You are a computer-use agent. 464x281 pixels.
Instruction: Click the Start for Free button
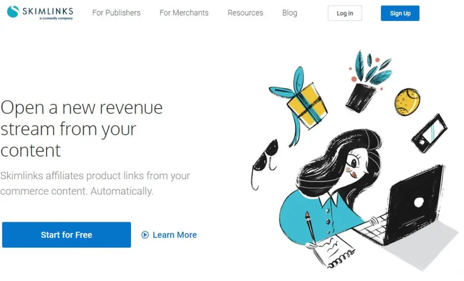(67, 234)
